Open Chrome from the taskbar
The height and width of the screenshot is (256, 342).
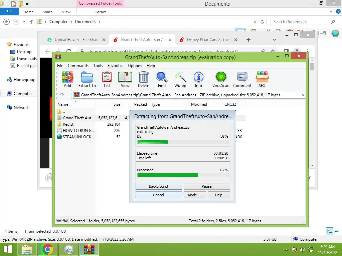47,249
